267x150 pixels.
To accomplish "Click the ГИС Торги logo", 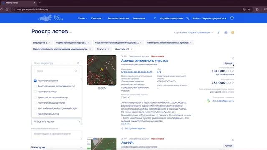I will coord(50,18).
